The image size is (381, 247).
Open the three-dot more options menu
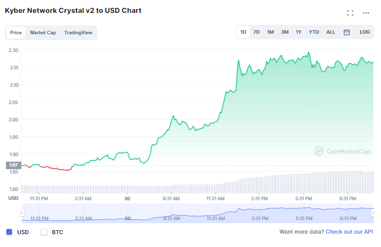click(x=366, y=13)
